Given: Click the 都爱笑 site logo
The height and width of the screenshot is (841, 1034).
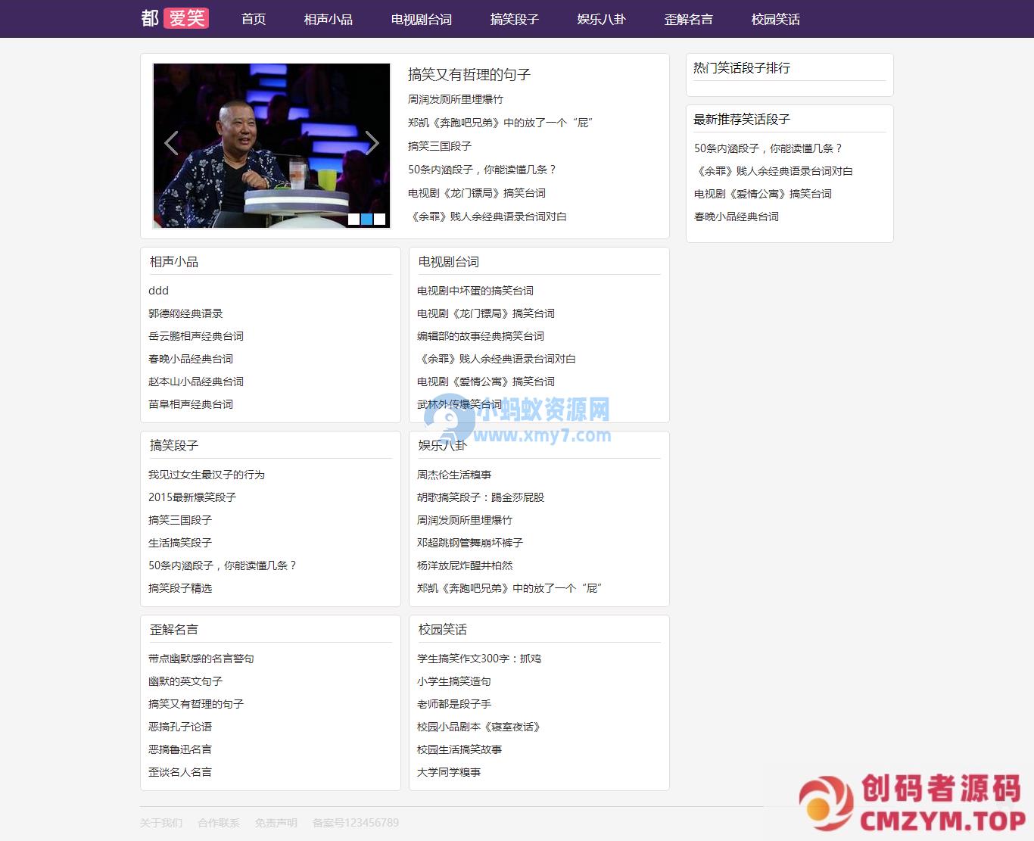Looking at the screenshot, I should (x=174, y=18).
